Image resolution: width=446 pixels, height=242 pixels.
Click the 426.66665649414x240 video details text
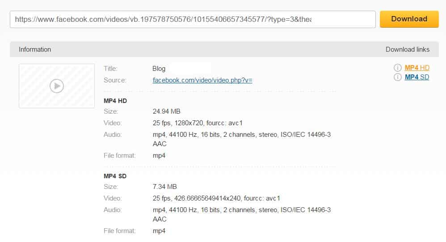point(216,198)
